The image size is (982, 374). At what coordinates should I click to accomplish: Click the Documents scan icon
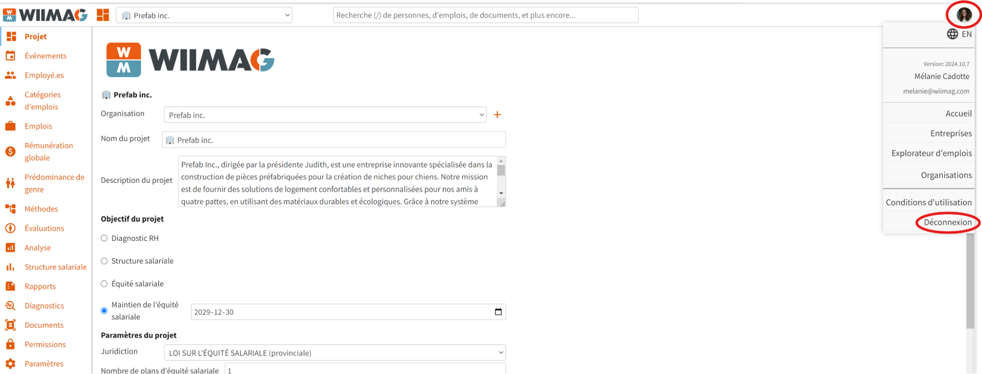pyautogui.click(x=10, y=325)
